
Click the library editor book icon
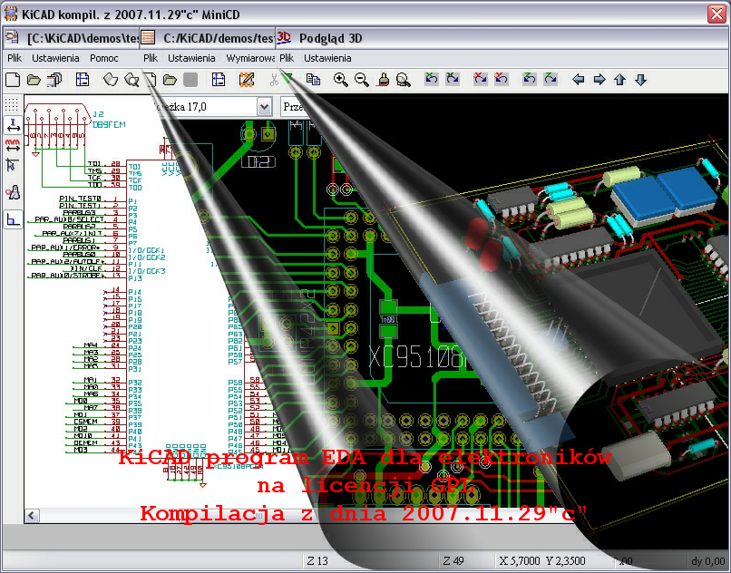pos(111,80)
